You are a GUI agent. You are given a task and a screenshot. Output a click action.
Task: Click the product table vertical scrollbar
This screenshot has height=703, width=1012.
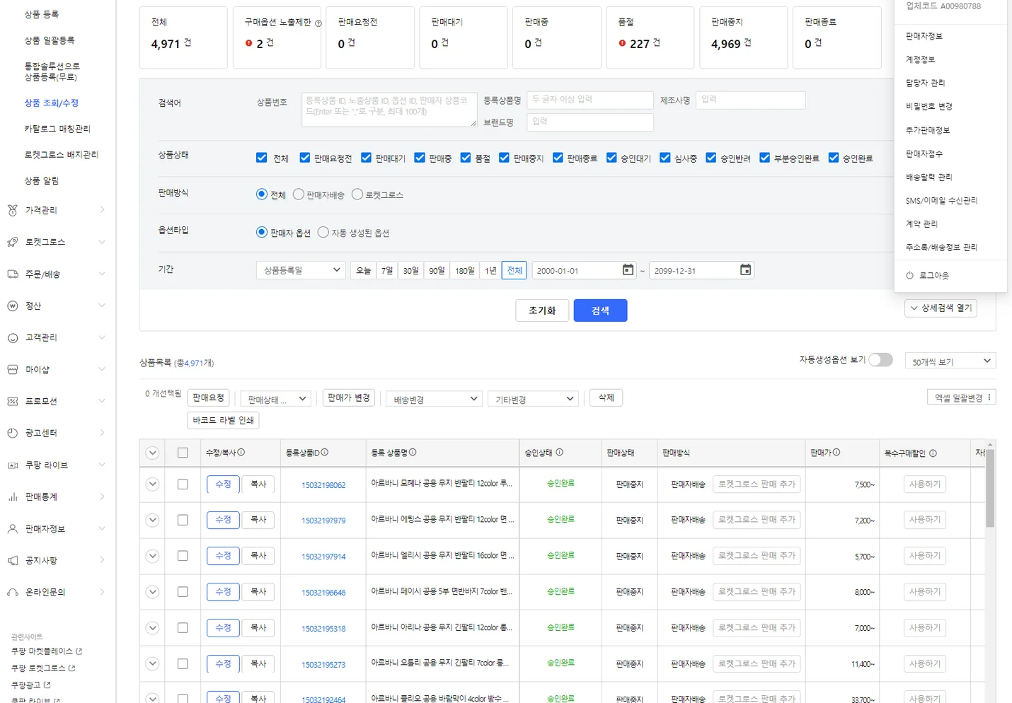[x=990, y=488]
